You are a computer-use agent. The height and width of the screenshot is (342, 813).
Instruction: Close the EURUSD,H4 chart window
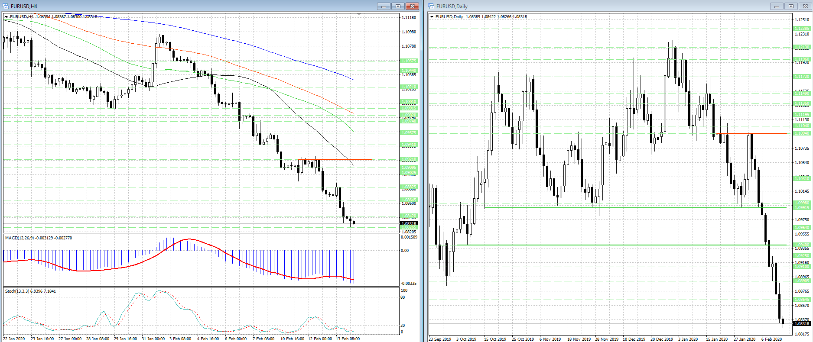click(412, 6)
